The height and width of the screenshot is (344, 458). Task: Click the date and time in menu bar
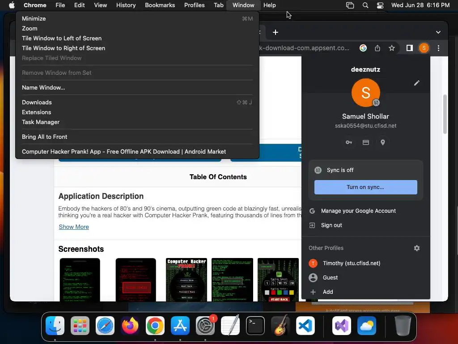point(420,5)
